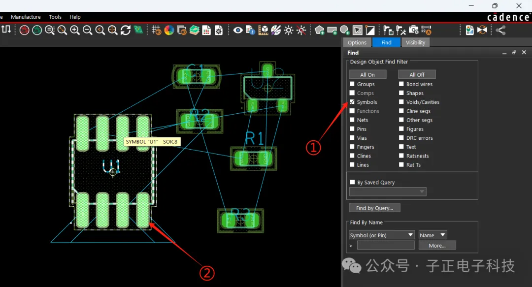Viewport: 532px width, 287px height.
Task: Close the Find panel
Action: [x=524, y=52]
